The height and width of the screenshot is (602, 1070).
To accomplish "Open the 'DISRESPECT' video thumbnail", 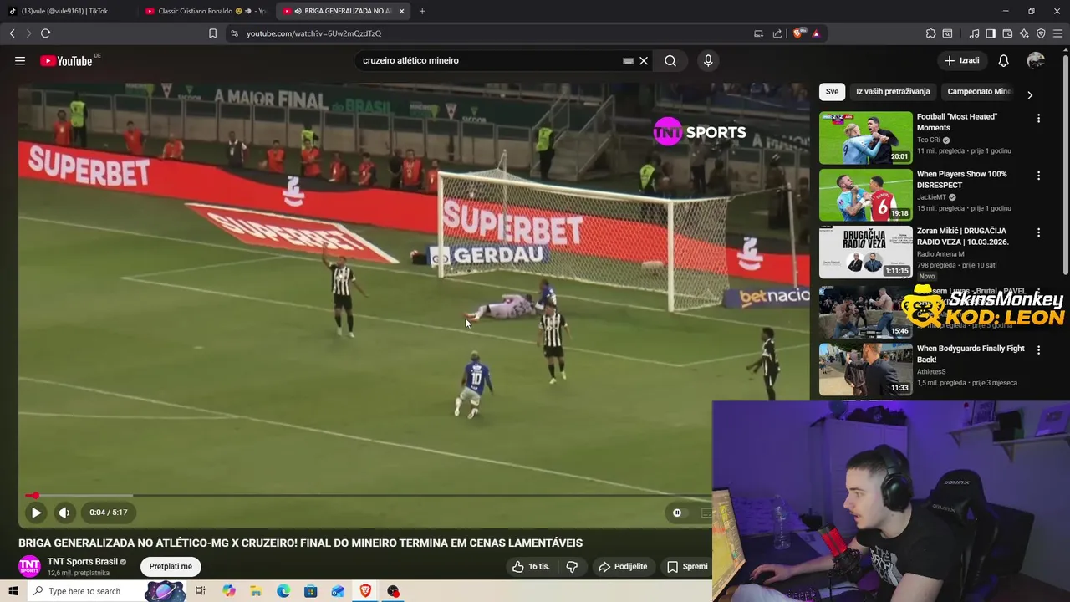I will pos(865,195).
